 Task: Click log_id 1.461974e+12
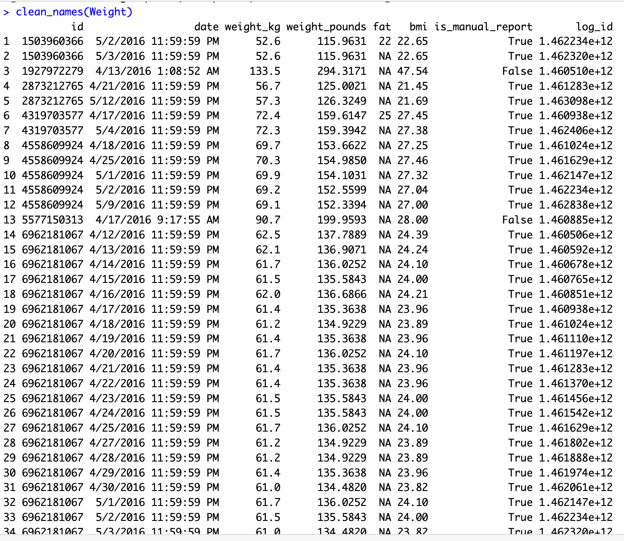[x=576, y=473]
